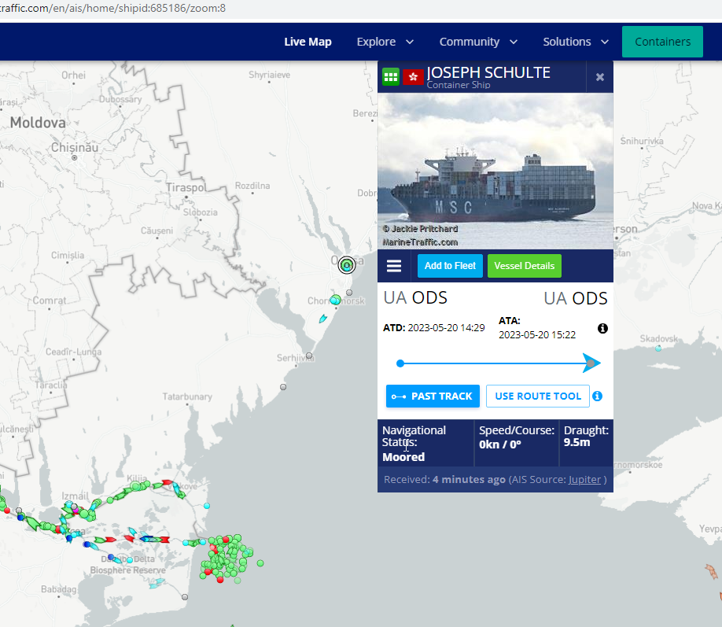Viewport: 722px width, 627px height.
Task: Go to Live Map
Action: click(x=308, y=42)
